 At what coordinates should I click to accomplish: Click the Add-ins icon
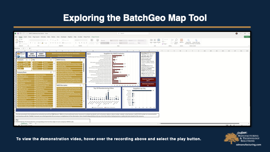click(181, 41)
